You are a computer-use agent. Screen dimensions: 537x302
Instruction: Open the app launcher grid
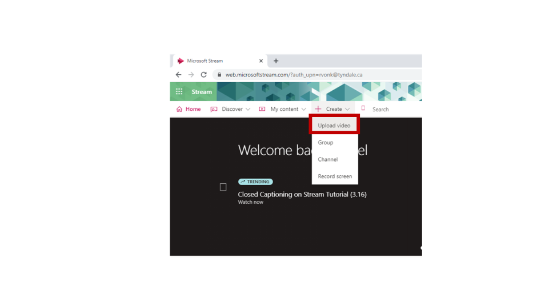point(179,91)
